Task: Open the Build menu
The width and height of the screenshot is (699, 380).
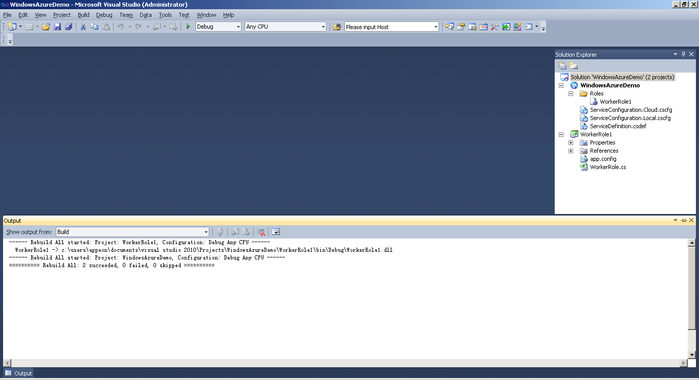Action: (x=83, y=15)
